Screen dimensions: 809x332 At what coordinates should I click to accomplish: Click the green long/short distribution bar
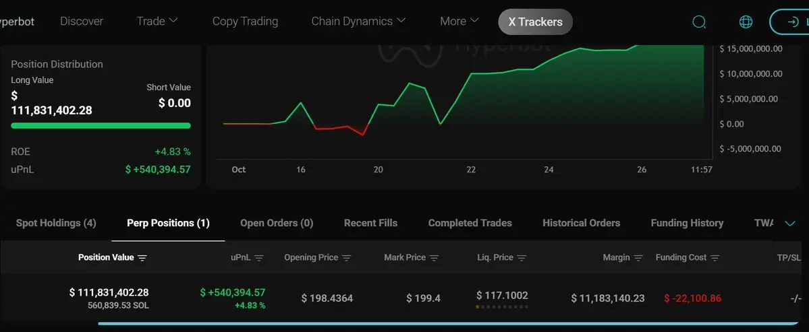(101, 125)
